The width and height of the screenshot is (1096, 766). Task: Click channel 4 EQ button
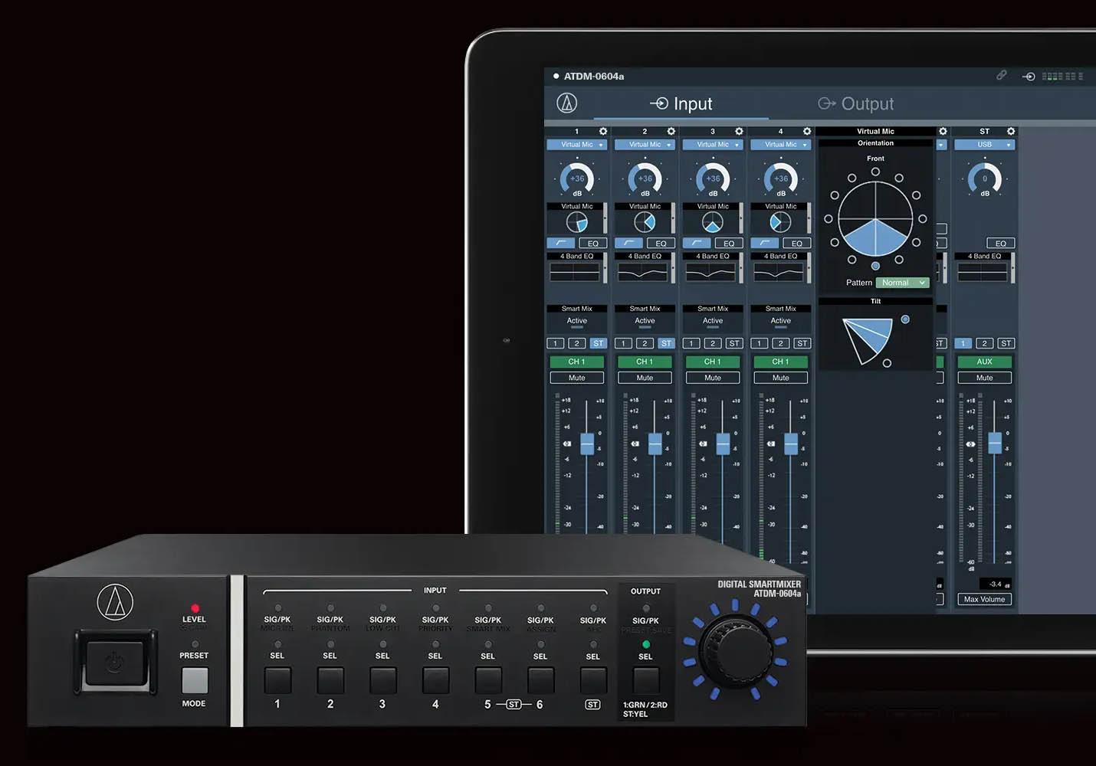tap(797, 244)
